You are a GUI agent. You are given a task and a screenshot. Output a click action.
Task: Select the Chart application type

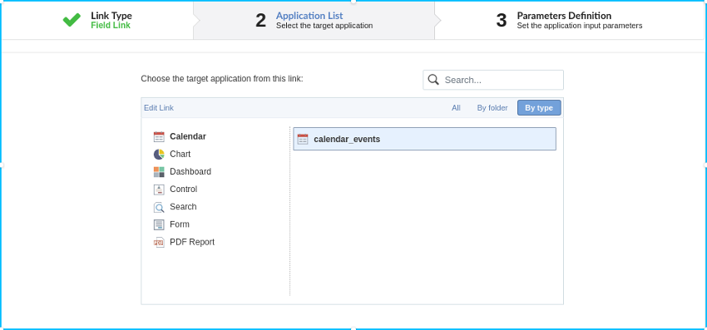point(180,154)
